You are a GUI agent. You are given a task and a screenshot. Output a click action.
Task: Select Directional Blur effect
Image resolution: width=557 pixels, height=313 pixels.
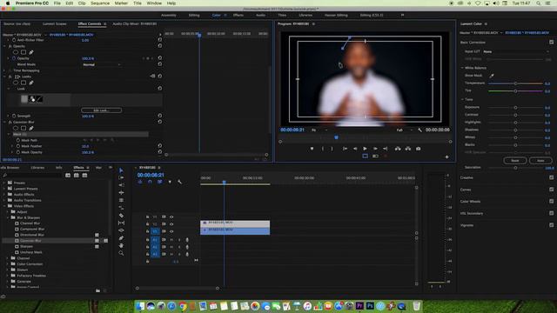click(32, 235)
